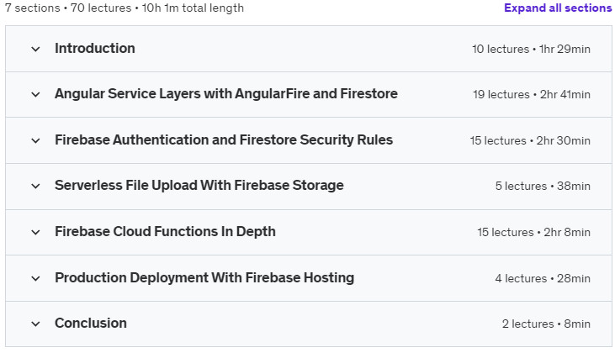
Task: Select Firebase Authentication and Firestore Security Rules title
Action: click(x=224, y=140)
